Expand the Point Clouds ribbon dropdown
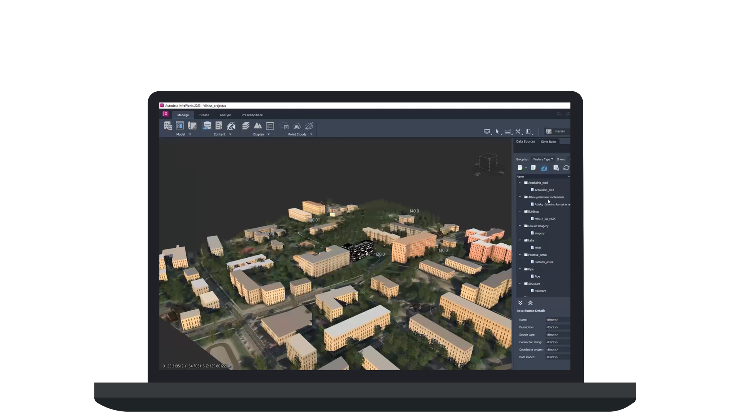739x416 pixels. [x=311, y=134]
